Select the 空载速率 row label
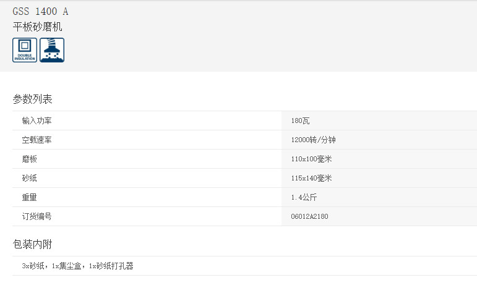 click(37, 140)
